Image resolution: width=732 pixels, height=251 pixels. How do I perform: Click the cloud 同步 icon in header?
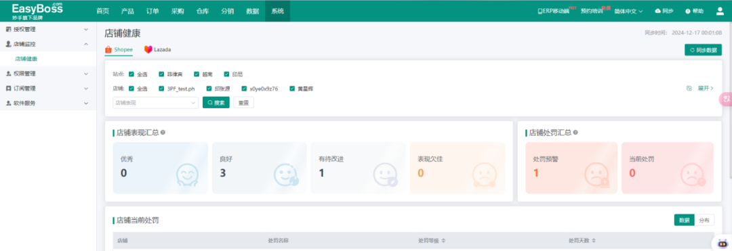click(x=658, y=11)
